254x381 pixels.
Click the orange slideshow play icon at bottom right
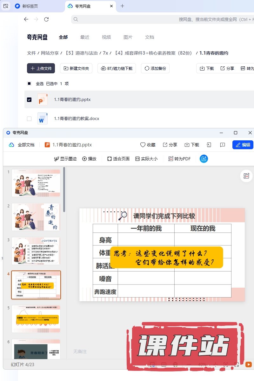(x=248, y=364)
